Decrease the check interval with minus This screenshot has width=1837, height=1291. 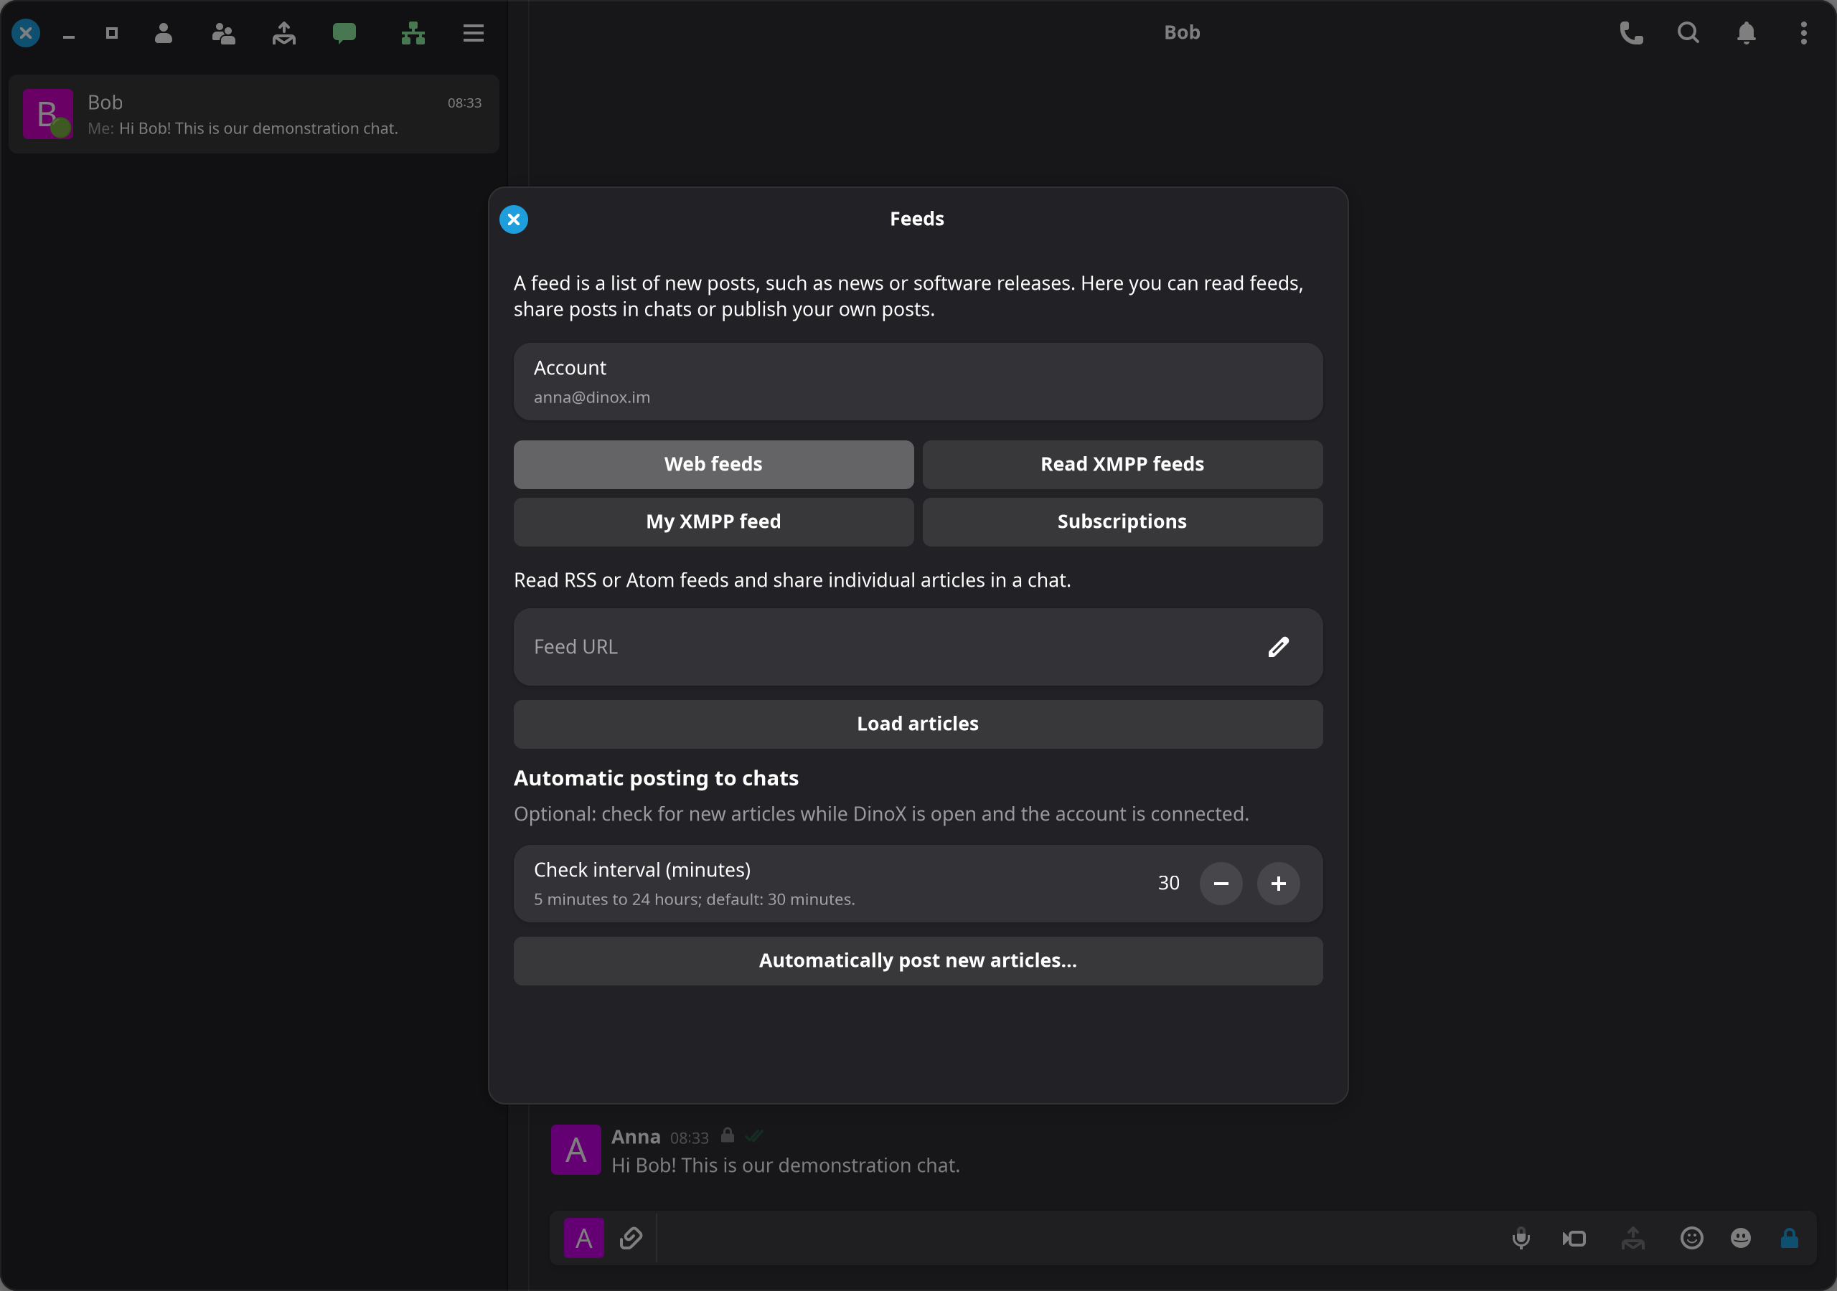[1221, 883]
